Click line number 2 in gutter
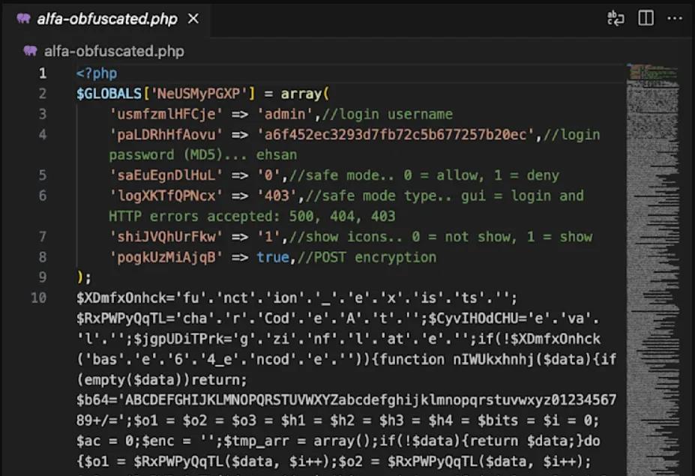Screen dimensions: 695x476 [43, 94]
